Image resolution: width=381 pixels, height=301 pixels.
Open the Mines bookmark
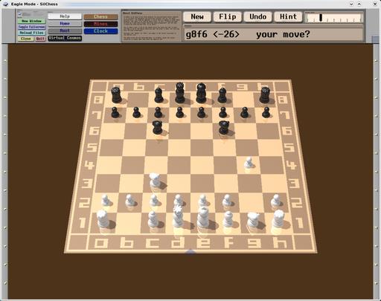[100, 24]
